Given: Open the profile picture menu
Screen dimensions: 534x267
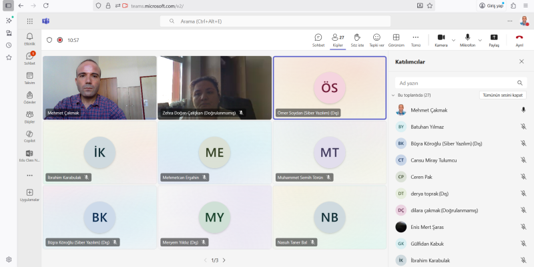Looking at the screenshot, I should [524, 21].
